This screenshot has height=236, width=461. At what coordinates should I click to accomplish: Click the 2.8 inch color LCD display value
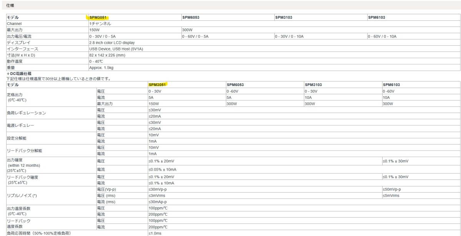pyautogui.click(x=112, y=42)
